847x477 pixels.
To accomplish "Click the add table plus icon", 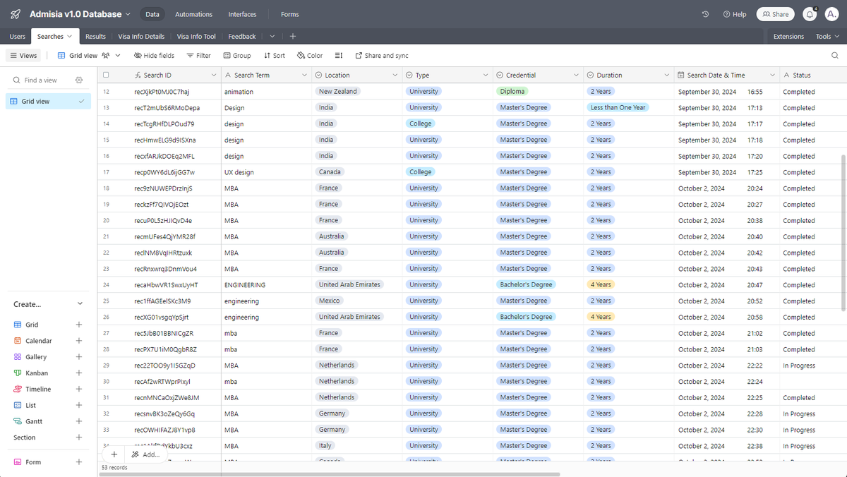I will (x=292, y=36).
